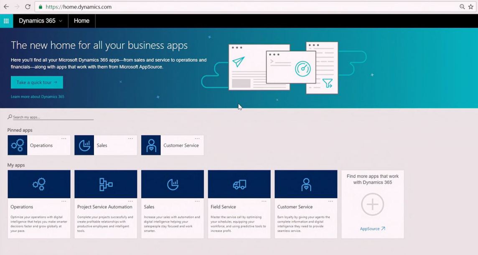This screenshot has width=478, height=255.
Task: Expand the Dynamics 365 dropdown
Action: point(61,21)
